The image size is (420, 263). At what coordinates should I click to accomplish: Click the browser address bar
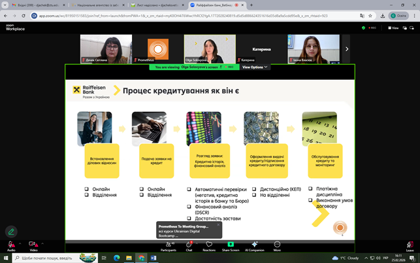(196, 14)
